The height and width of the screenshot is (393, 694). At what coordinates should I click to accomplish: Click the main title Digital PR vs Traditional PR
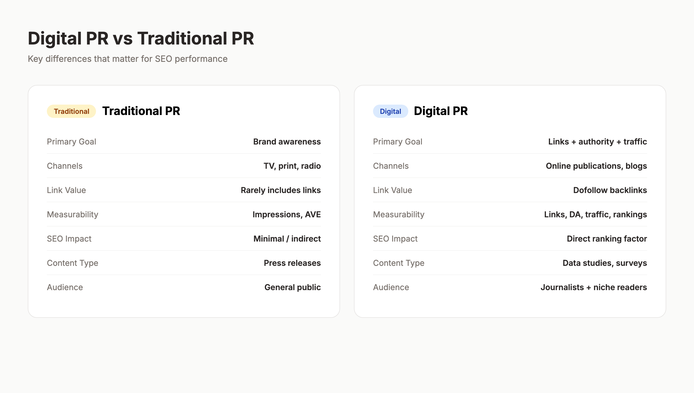coord(141,38)
